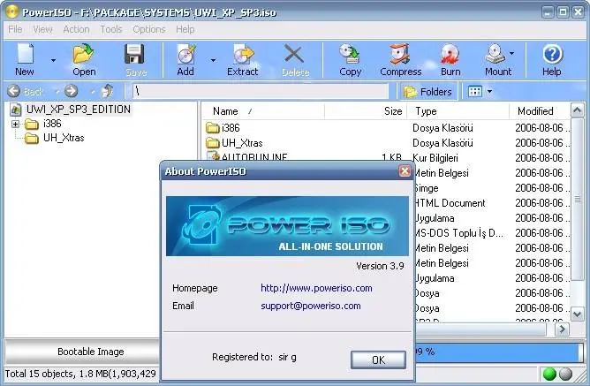Click the Kur Bilgileri type cell
Image resolution: width=590 pixels, height=386 pixels.
click(435, 158)
